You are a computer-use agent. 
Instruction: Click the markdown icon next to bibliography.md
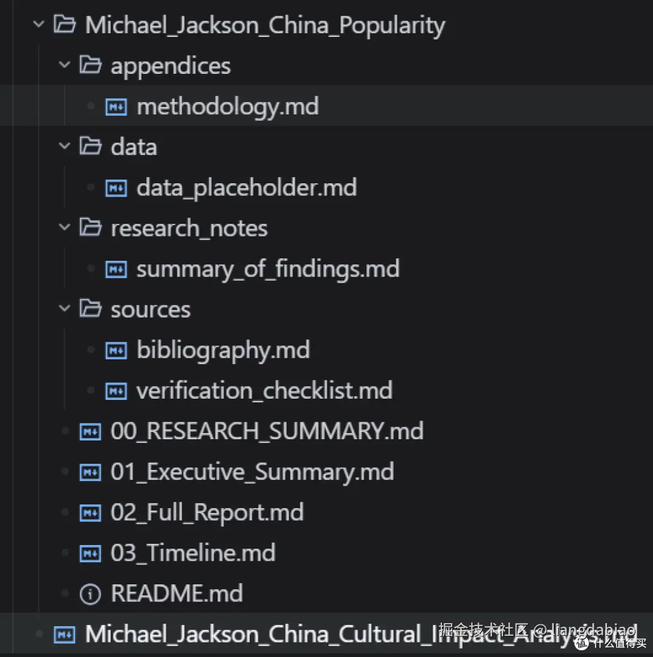coord(116,350)
